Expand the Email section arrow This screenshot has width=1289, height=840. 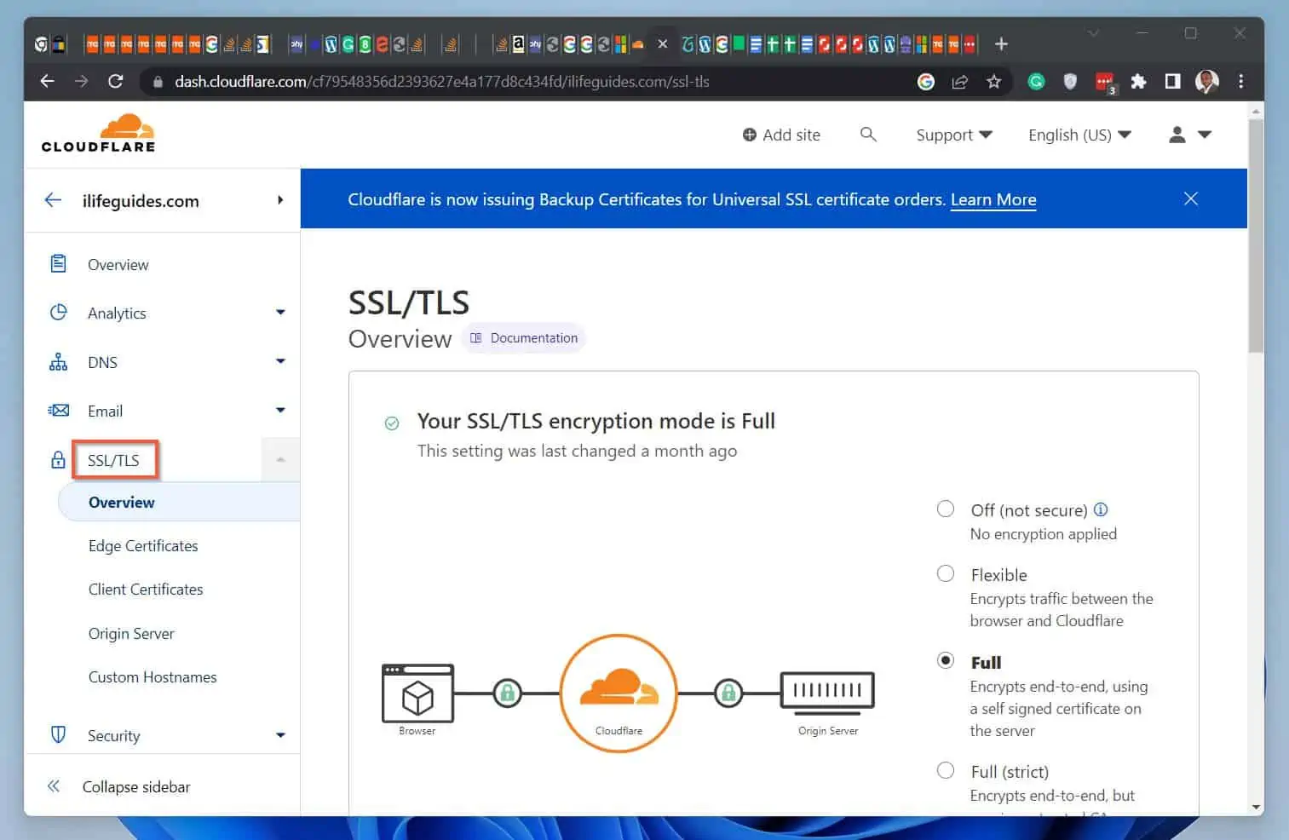(280, 411)
